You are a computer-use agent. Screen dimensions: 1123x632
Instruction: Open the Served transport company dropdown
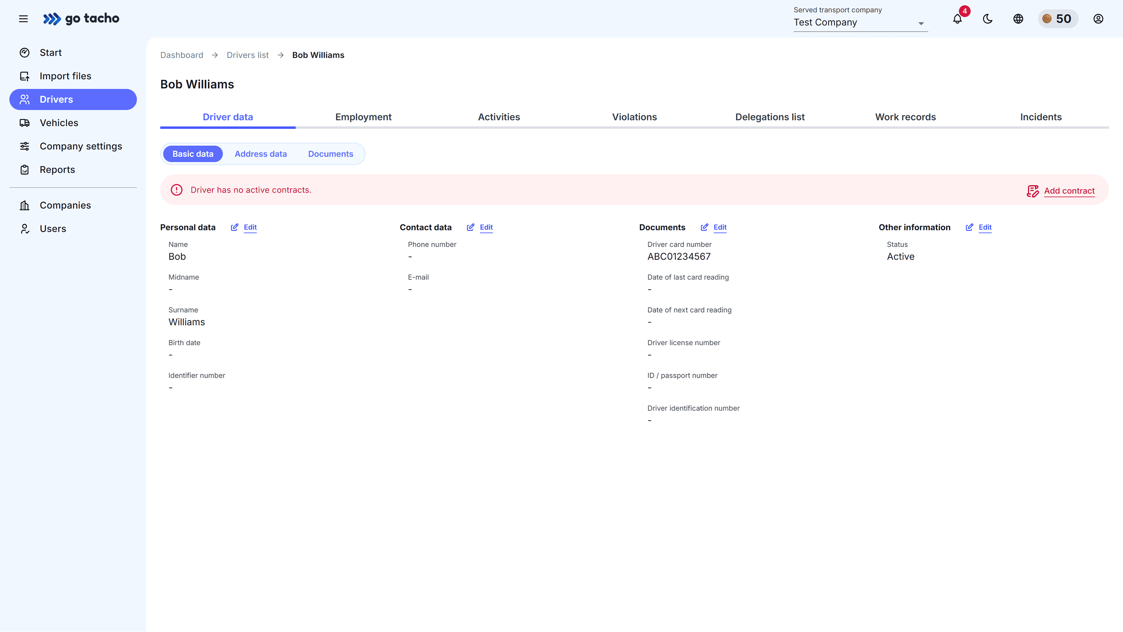(859, 23)
